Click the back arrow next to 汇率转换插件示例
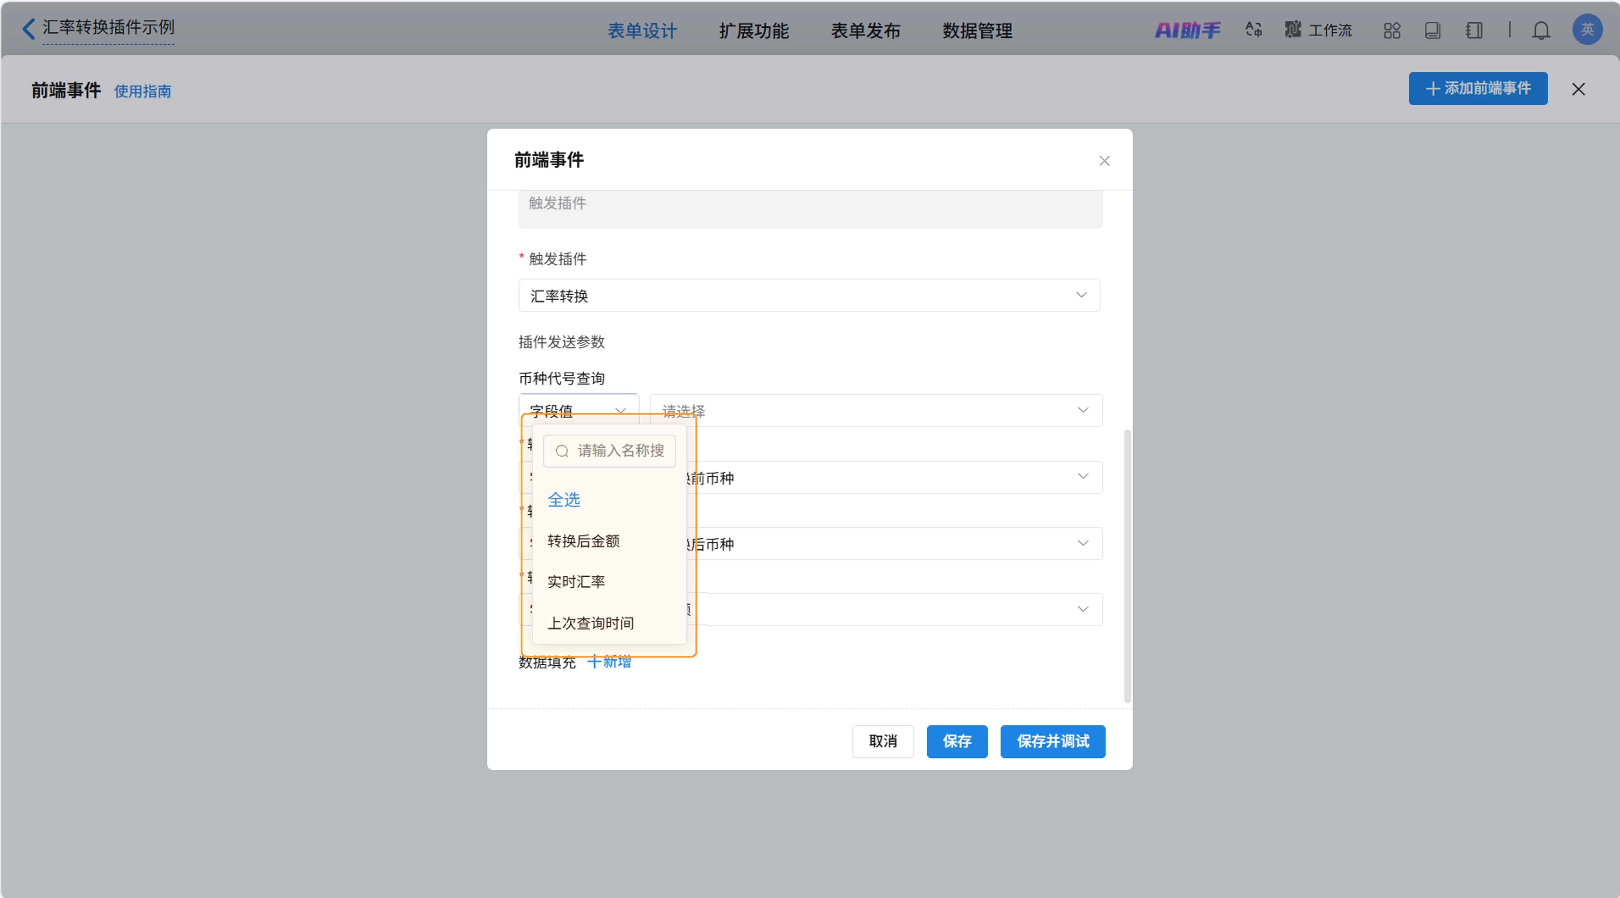 click(28, 29)
